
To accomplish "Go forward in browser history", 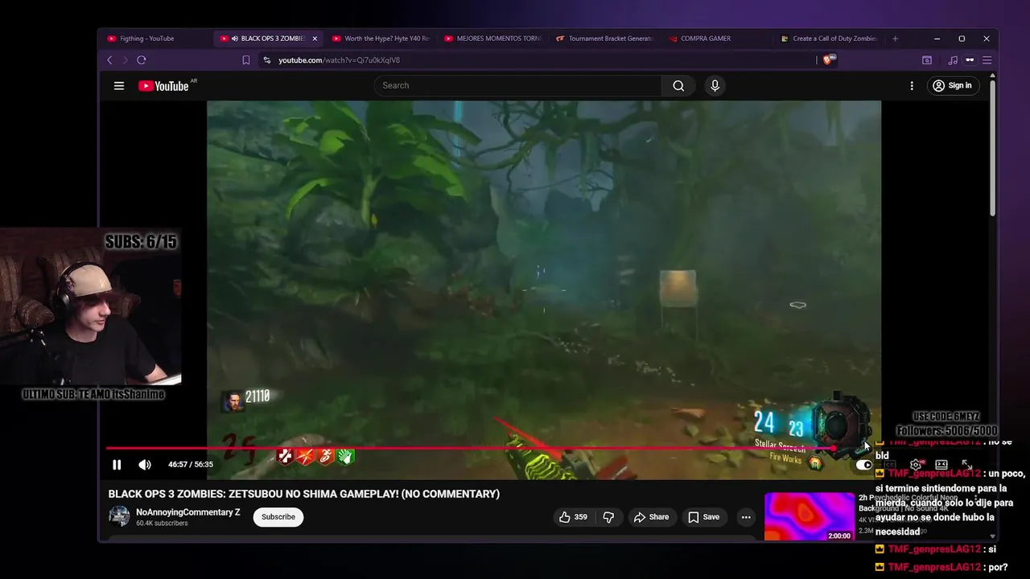I will click(125, 60).
